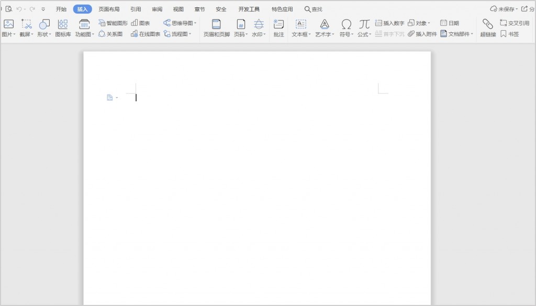Open print preview icon in quick access bar
The height and width of the screenshot is (306, 536).
click(9, 9)
